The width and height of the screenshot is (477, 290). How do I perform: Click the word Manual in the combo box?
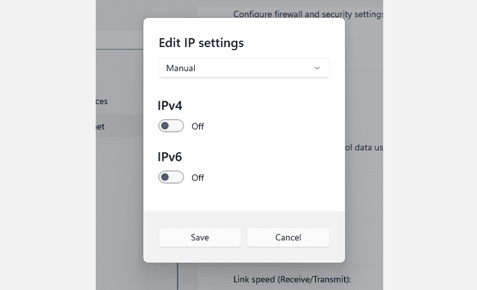click(181, 68)
